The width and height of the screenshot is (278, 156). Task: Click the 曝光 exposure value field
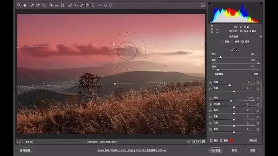250,97
